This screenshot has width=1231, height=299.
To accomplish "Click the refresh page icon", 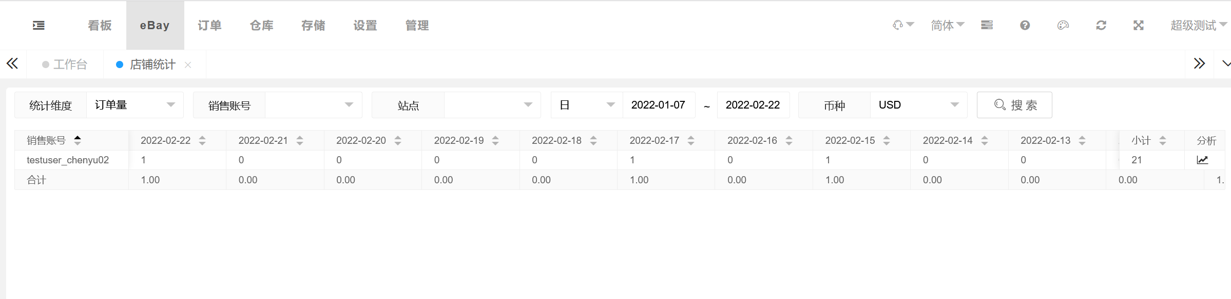I will click(1101, 25).
